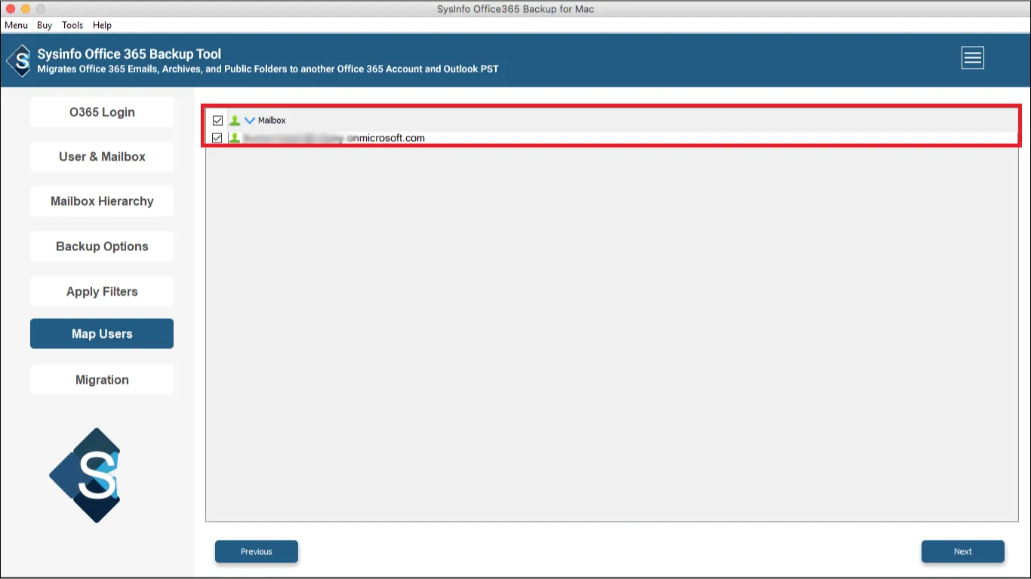Select the Backup Options step
Viewport: 1031px width, 579px height.
pyautogui.click(x=102, y=247)
